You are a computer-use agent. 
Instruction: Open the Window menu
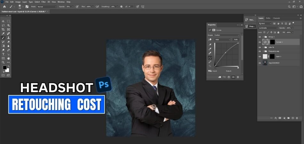tap(61, 2)
